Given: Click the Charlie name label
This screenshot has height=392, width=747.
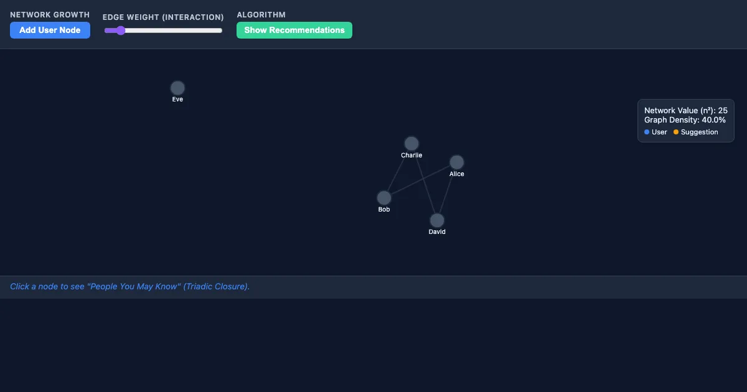Looking at the screenshot, I should coord(411,156).
